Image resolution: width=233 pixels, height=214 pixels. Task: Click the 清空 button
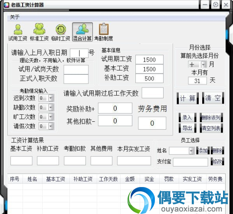click(x=213, y=98)
